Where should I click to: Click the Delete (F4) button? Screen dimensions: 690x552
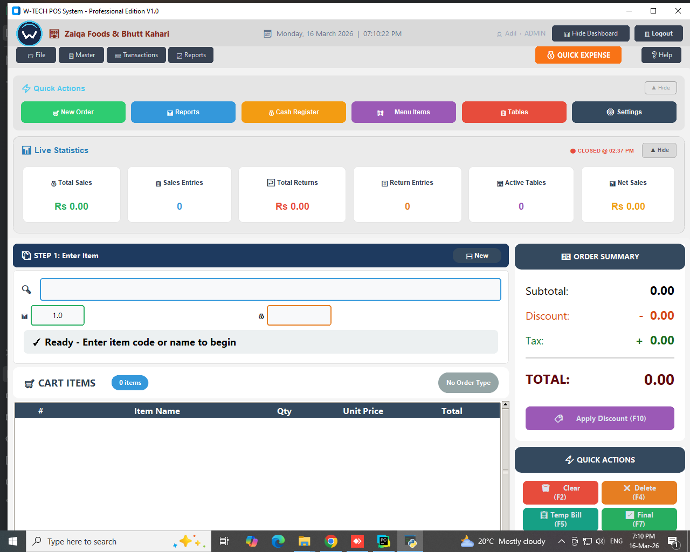click(x=639, y=493)
